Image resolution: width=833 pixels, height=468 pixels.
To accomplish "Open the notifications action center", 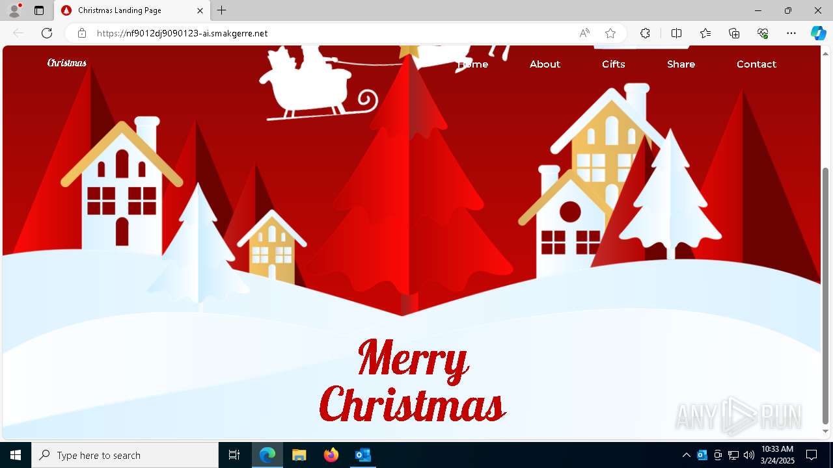I will [812, 455].
